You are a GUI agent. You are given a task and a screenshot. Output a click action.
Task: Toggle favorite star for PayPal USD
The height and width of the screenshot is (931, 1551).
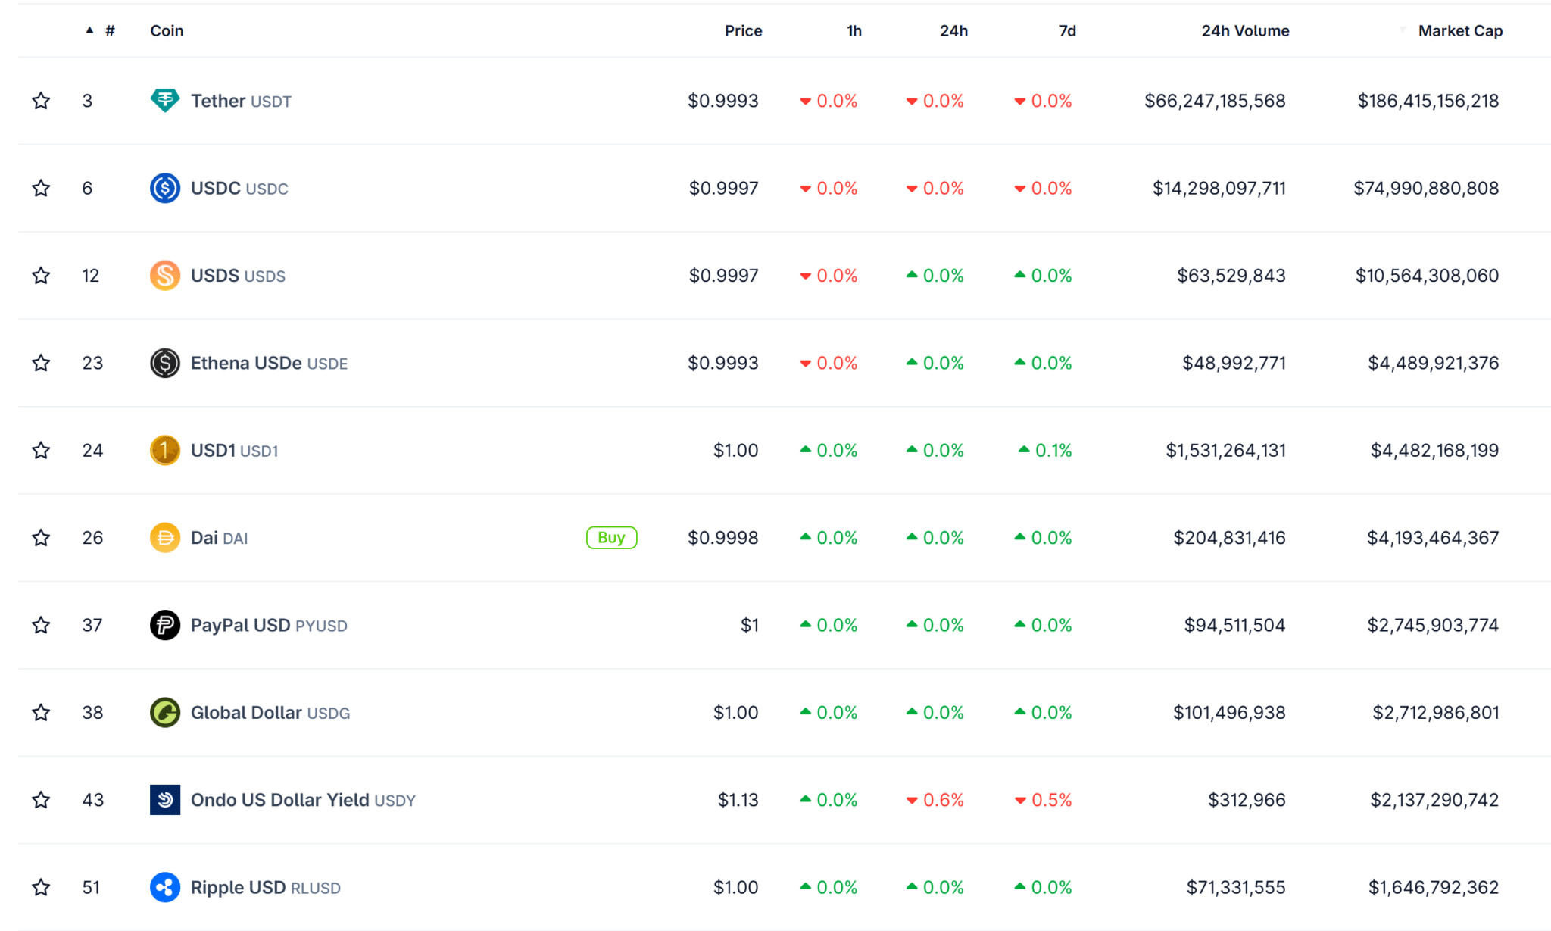41,625
